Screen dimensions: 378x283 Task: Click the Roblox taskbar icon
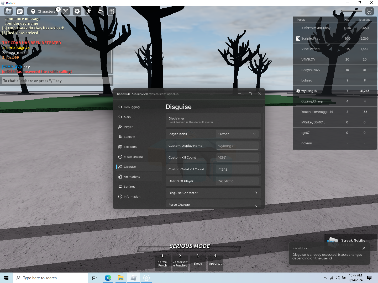point(134,278)
